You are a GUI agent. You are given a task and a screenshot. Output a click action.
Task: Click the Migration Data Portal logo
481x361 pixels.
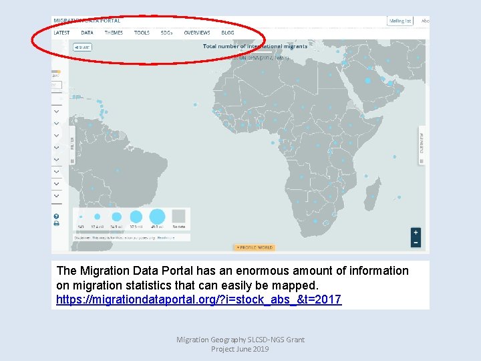coord(87,21)
